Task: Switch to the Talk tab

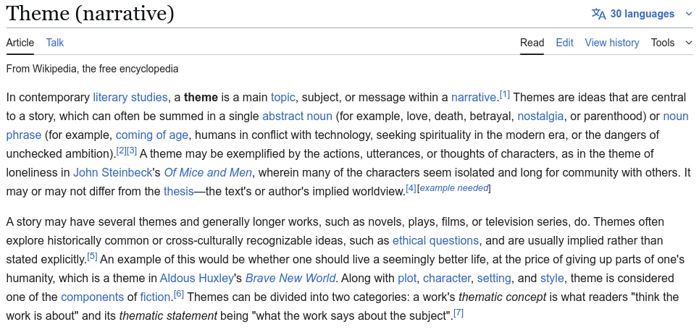Action: coord(55,43)
